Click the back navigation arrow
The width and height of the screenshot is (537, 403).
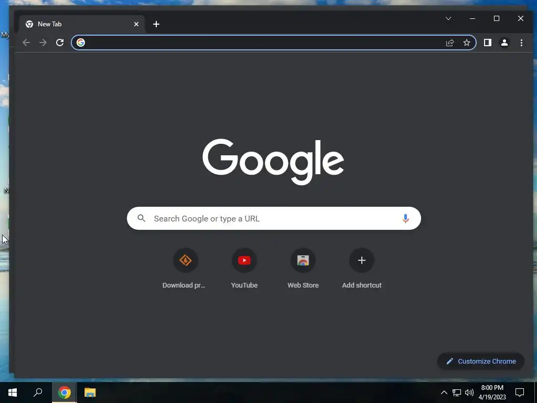point(26,43)
